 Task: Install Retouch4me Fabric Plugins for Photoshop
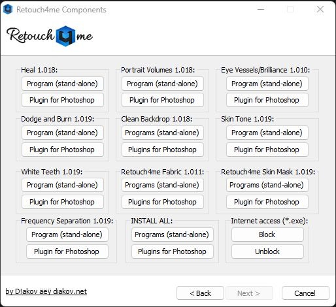[163, 202]
